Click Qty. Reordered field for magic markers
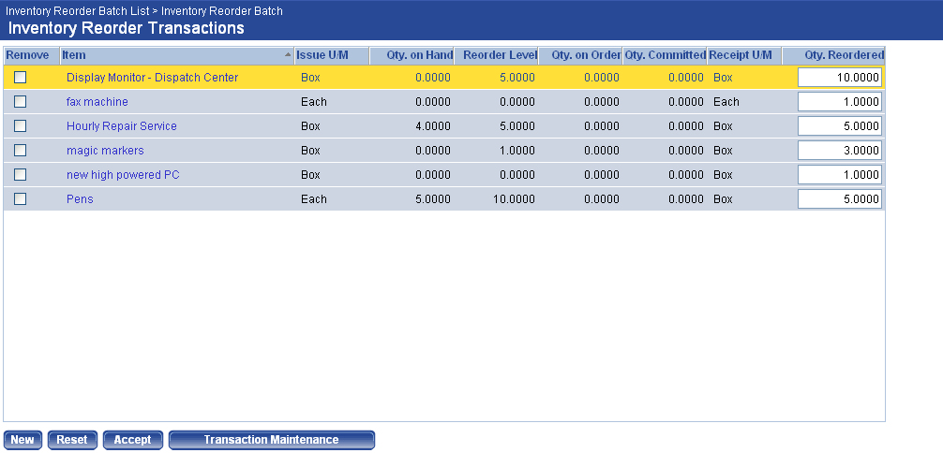This screenshot has width=943, height=453. (x=839, y=151)
